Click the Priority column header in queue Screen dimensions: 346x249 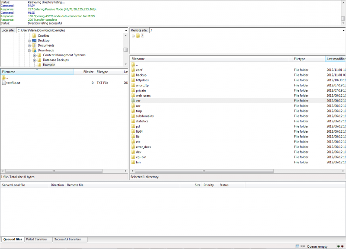(210, 185)
